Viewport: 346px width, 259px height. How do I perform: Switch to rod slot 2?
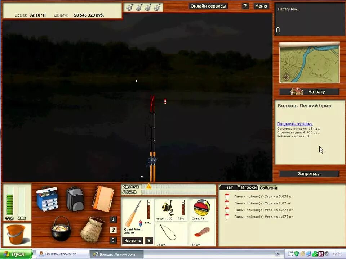pyautogui.click(x=113, y=230)
